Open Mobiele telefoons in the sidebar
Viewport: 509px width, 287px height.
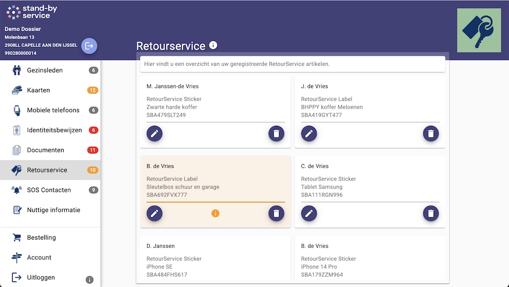click(50, 110)
